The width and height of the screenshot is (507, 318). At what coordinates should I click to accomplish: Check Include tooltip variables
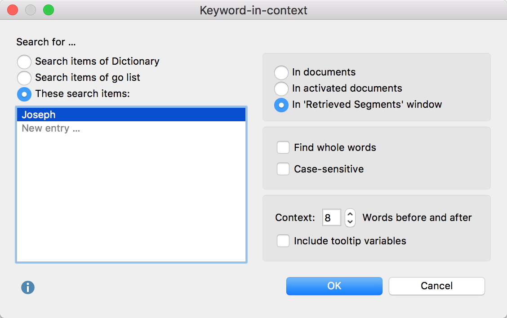tap(283, 241)
